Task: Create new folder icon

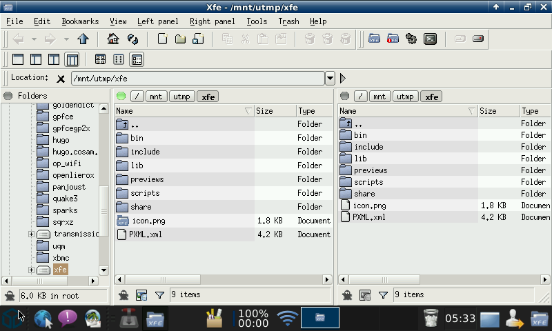Action: click(181, 39)
